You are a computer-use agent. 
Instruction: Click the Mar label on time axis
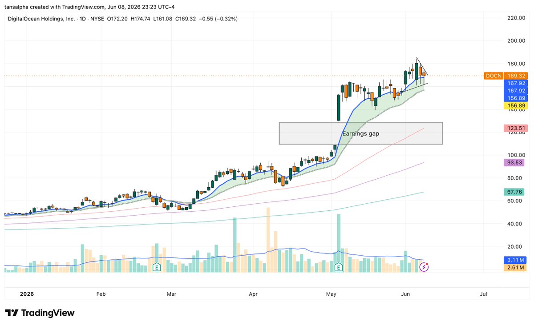(x=171, y=294)
